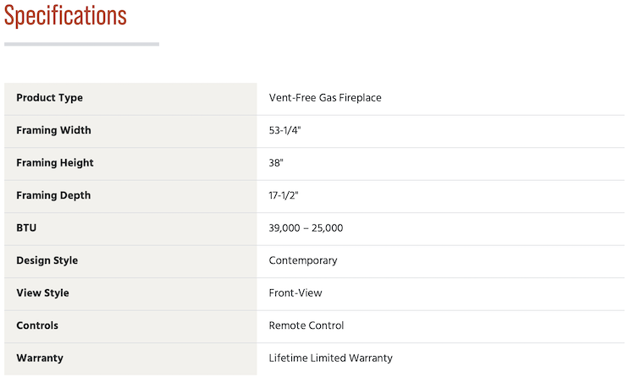This screenshot has height=377, width=635.
Task: Click the 53-1/4" width value
Action: point(284,130)
